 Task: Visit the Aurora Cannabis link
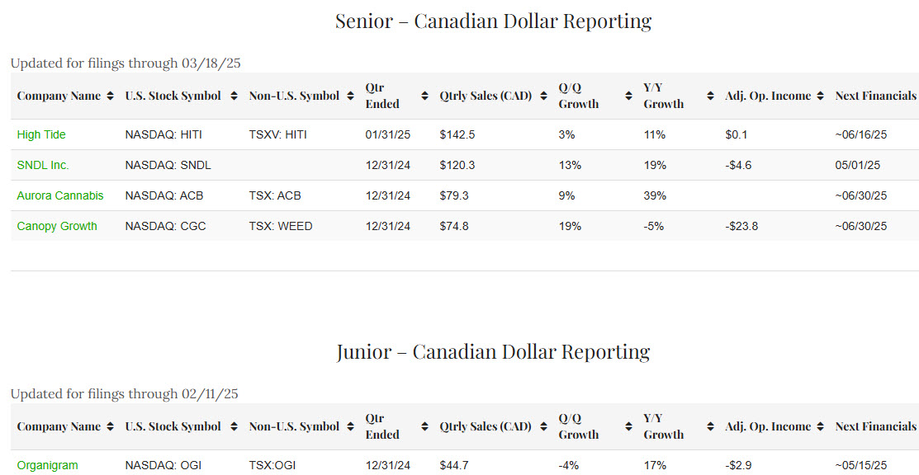(x=60, y=195)
